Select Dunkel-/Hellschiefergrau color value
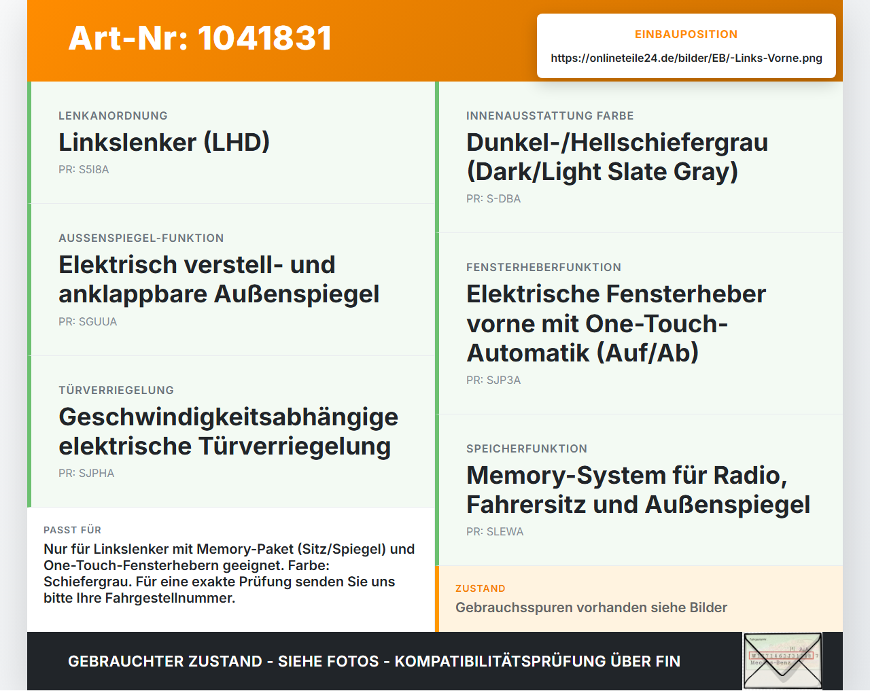 tap(617, 157)
